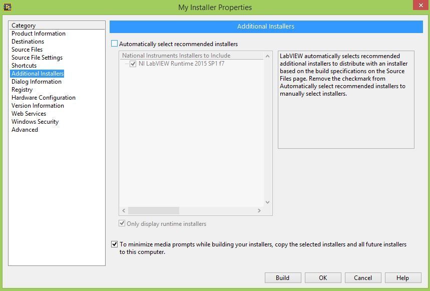Uncheck copy selected installers to this computer
Screen dimensions: 430x291
114,244
